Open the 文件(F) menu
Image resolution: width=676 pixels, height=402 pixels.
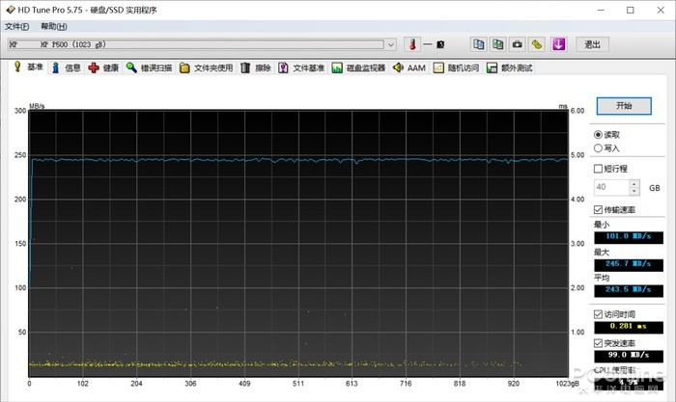coord(16,26)
